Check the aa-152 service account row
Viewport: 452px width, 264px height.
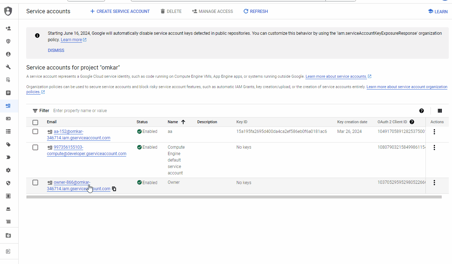[x=35, y=131]
